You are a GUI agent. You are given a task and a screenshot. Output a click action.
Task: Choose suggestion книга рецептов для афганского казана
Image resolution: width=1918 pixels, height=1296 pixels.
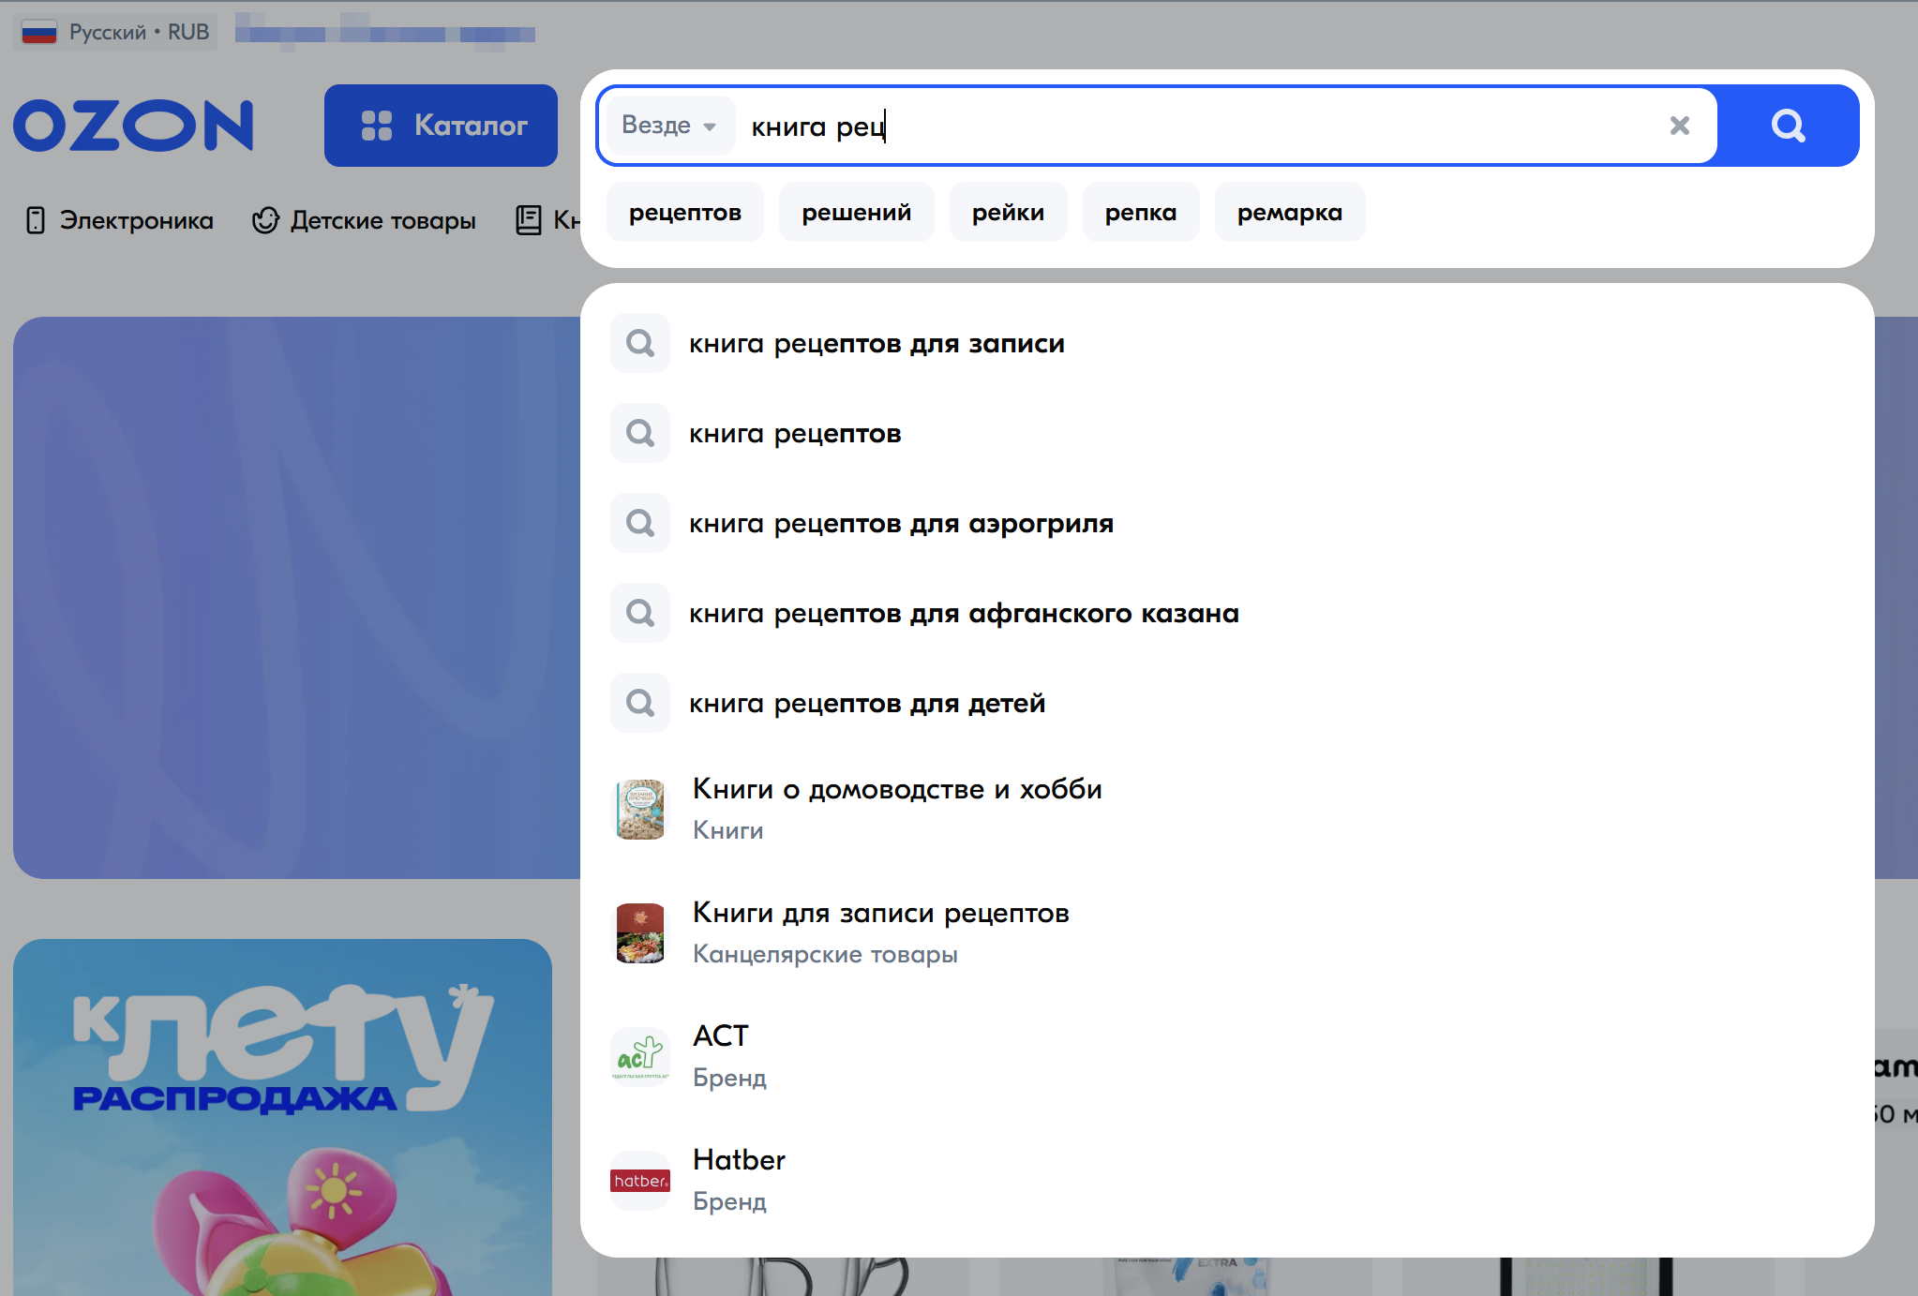coord(1227,613)
